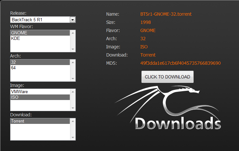The image size is (239, 151).
Task: Select ISO in the Image list
Action: 40,97
